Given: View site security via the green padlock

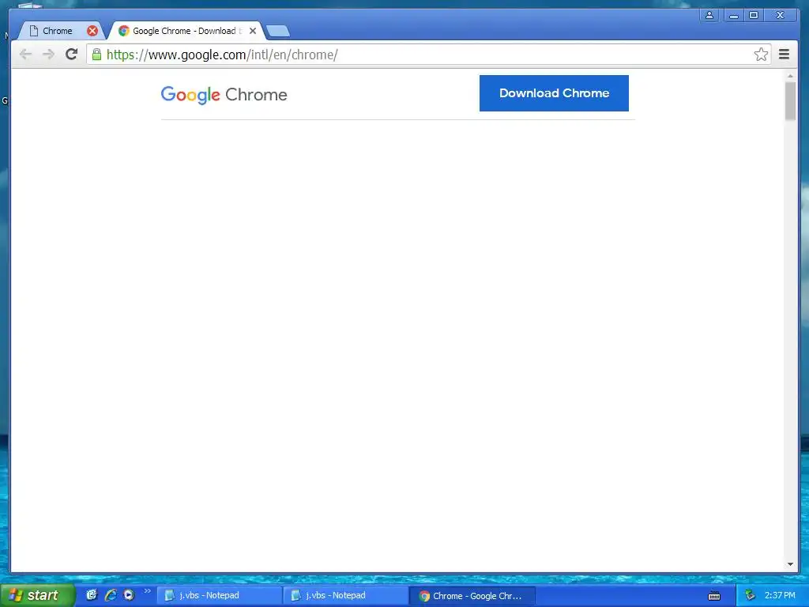Looking at the screenshot, I should coord(96,55).
